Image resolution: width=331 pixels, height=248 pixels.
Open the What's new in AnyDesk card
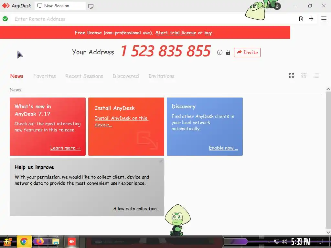[48, 127]
